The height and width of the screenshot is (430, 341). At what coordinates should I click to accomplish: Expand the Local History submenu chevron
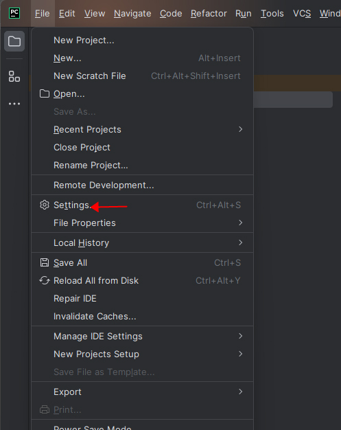coord(240,242)
